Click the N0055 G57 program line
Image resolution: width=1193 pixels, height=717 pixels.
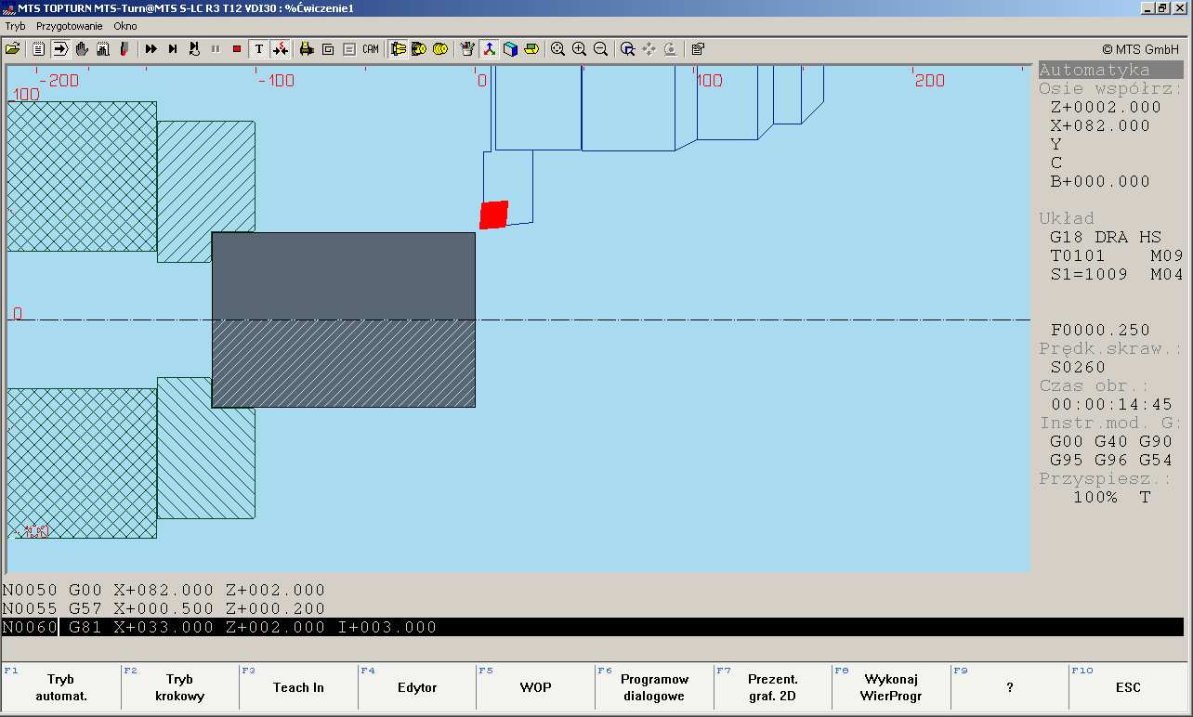[x=164, y=608]
